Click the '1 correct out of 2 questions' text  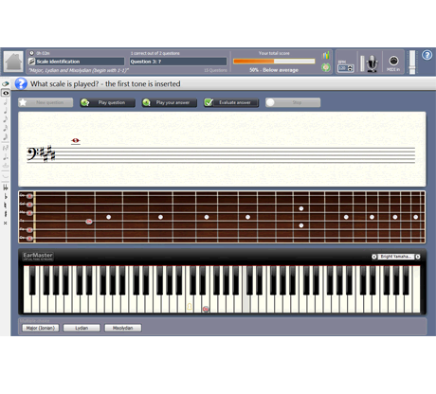[x=155, y=53]
